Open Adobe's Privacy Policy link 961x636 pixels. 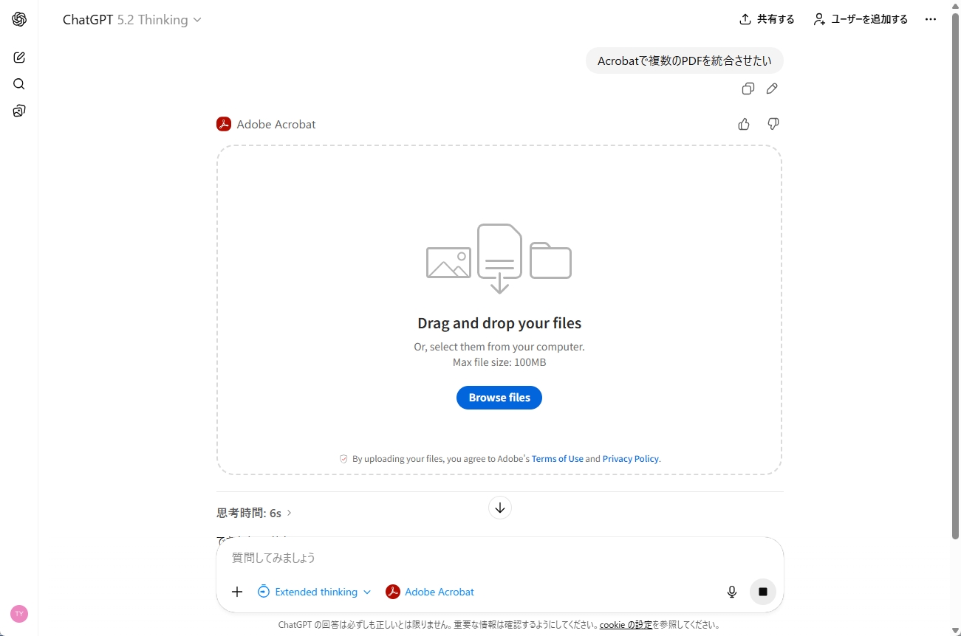[630, 459]
